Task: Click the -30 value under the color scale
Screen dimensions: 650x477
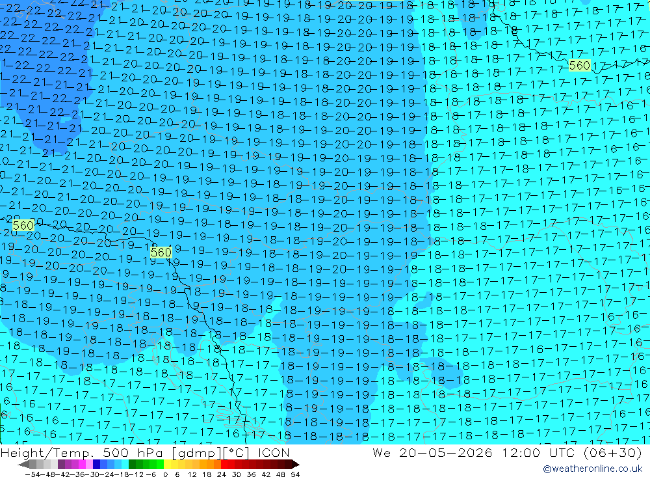Action: point(92,474)
